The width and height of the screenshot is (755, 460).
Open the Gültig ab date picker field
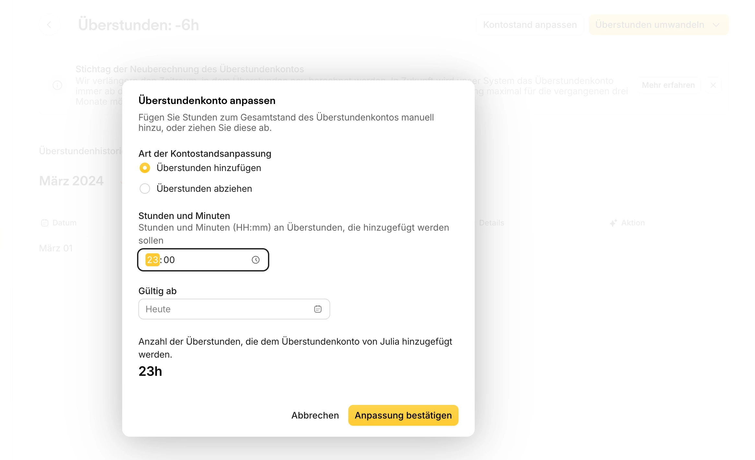[227, 309]
